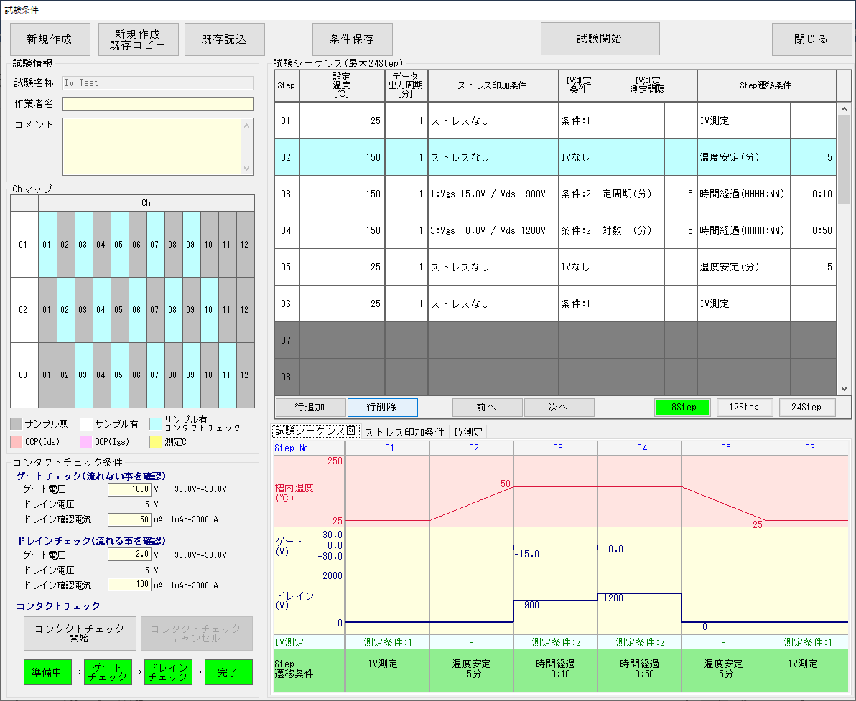
Task: Save conditions with 条件保存
Action: coord(352,39)
